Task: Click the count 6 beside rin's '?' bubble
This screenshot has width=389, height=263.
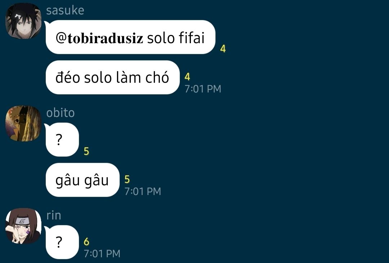Action: (86, 241)
